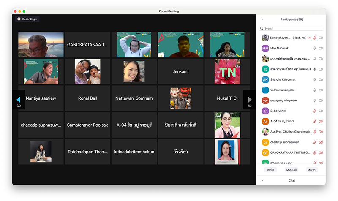338x201 pixels.
Task: Click the yellow macOS minimize button
Action: click(19, 11)
